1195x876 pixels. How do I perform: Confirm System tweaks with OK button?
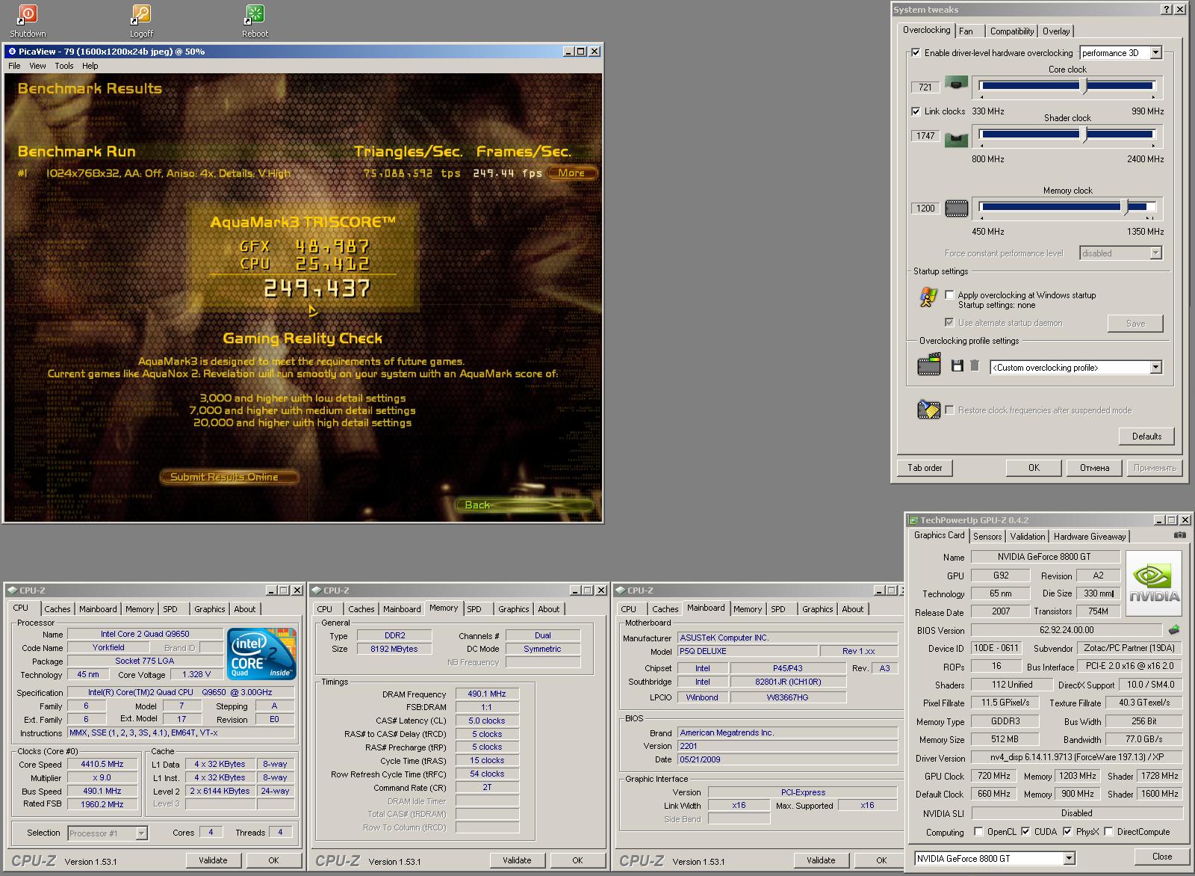pos(1034,468)
